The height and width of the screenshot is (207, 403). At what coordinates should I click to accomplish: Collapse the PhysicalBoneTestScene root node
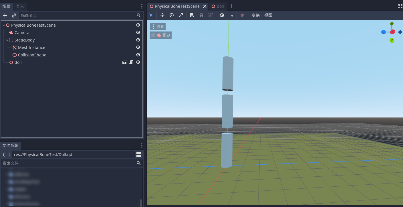tap(4, 25)
